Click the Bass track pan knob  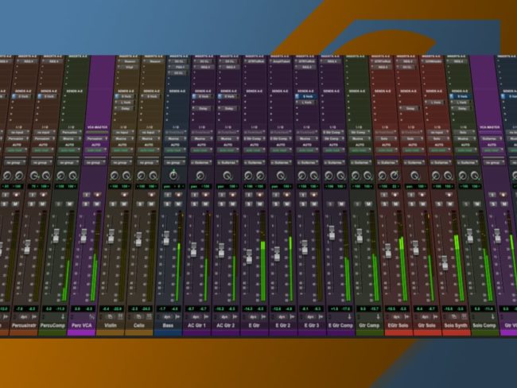[173, 176]
